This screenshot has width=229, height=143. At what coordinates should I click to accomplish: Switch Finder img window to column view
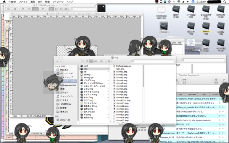pyautogui.click(x=91, y=61)
